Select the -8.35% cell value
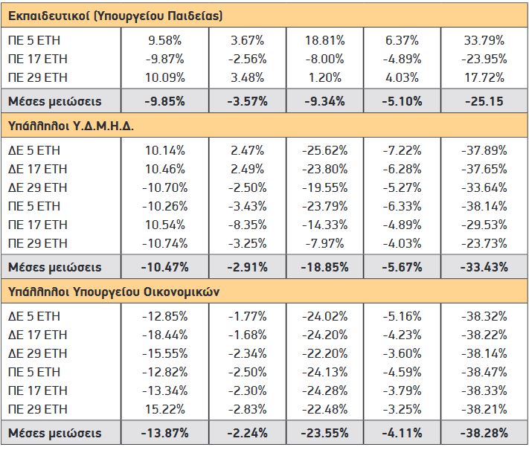 (247, 225)
